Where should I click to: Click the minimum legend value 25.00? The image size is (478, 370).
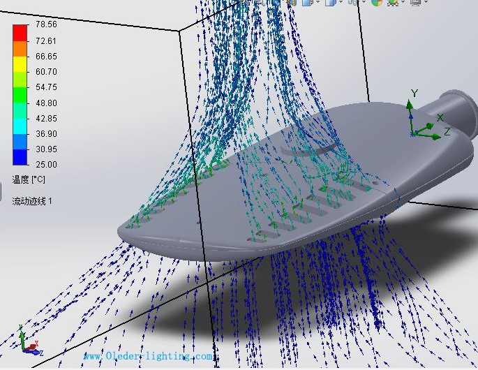click(46, 165)
